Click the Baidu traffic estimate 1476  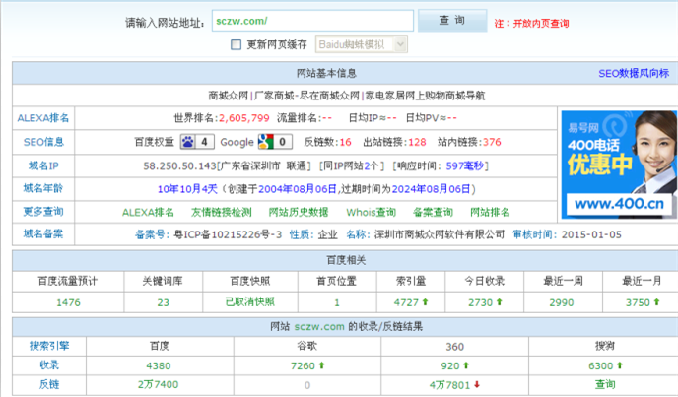coord(68,302)
